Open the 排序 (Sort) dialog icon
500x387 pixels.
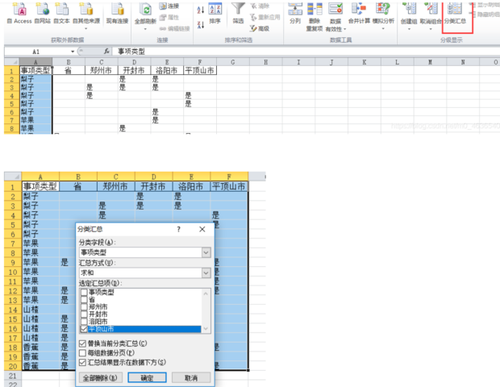pyautogui.click(x=215, y=14)
